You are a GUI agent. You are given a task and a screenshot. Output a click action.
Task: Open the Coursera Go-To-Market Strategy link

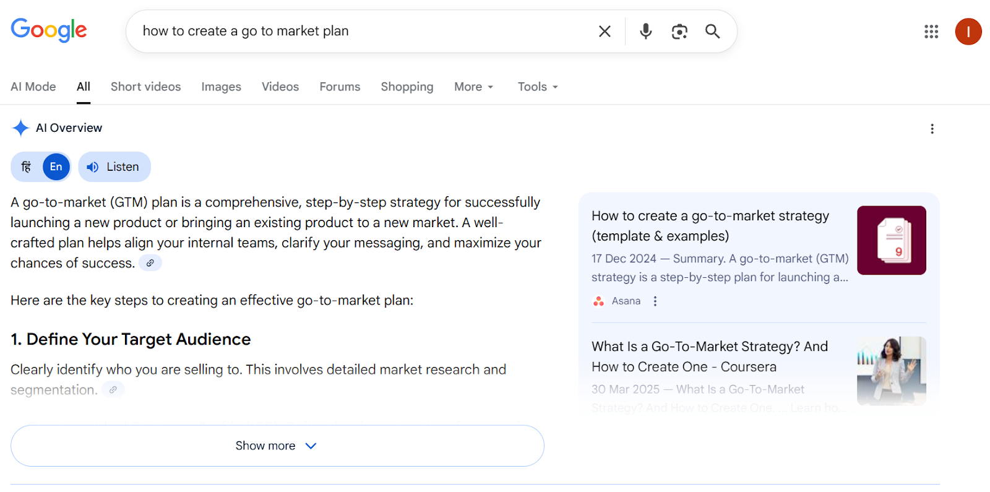(x=709, y=356)
